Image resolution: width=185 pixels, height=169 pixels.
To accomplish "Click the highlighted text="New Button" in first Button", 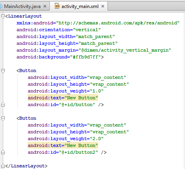I will pos(63,98).
